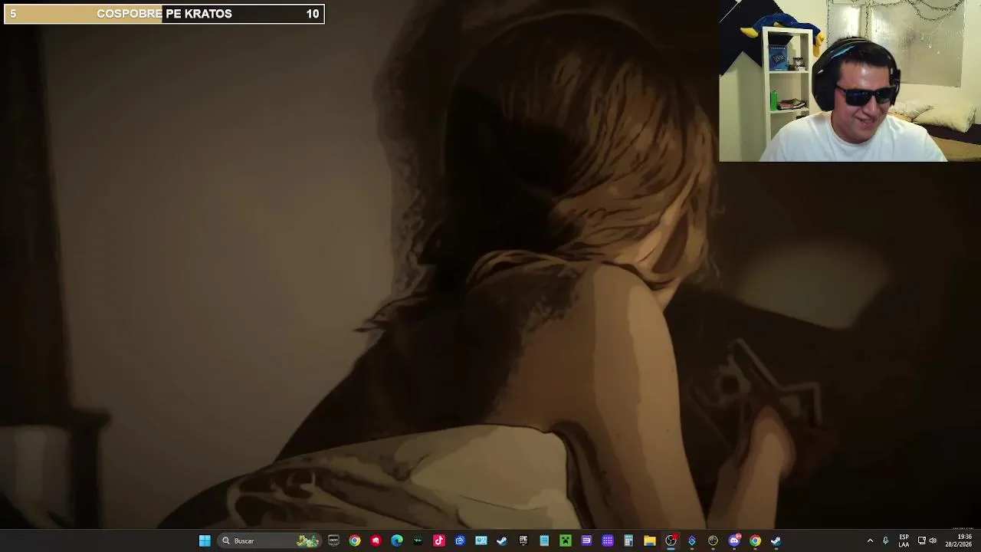This screenshot has width=981, height=552.
Task: Open Discord with the notification badge
Action: tap(734, 540)
